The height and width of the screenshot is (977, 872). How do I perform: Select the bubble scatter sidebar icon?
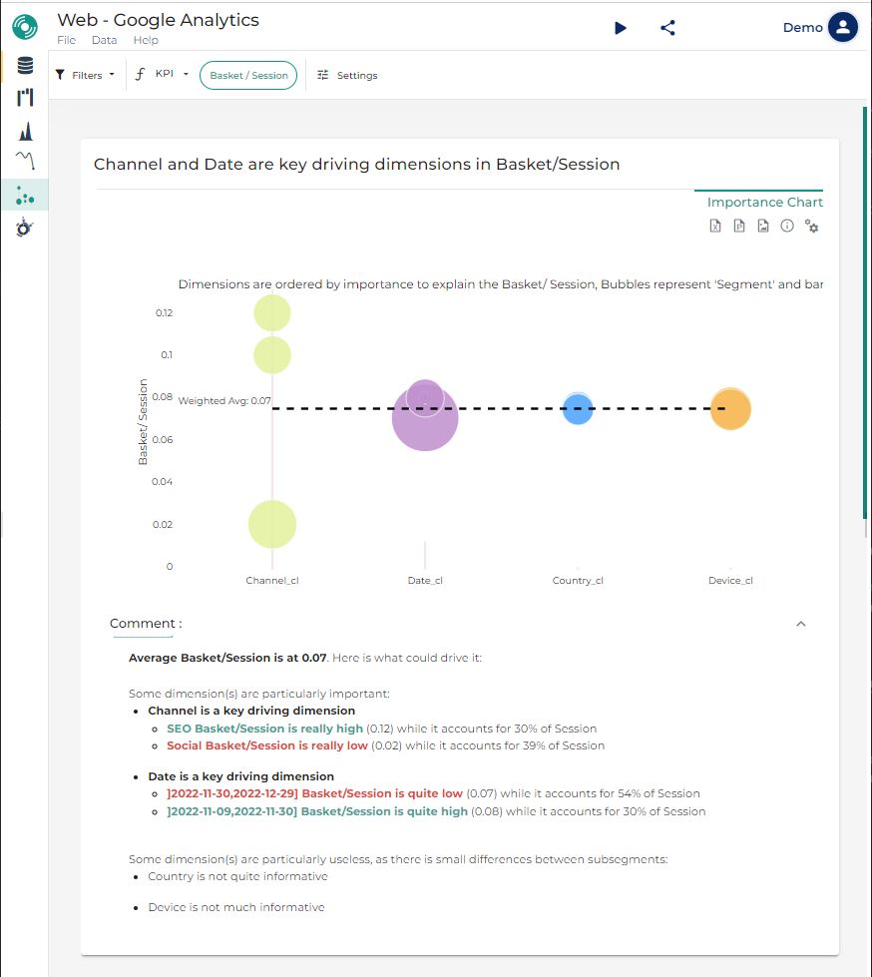point(25,195)
